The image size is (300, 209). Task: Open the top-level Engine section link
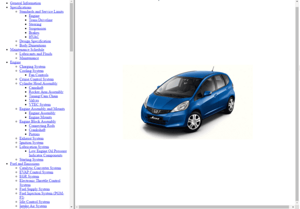(15, 62)
